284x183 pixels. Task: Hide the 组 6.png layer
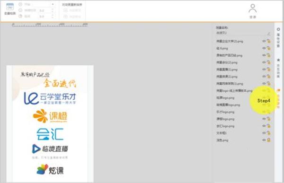pos(264,48)
